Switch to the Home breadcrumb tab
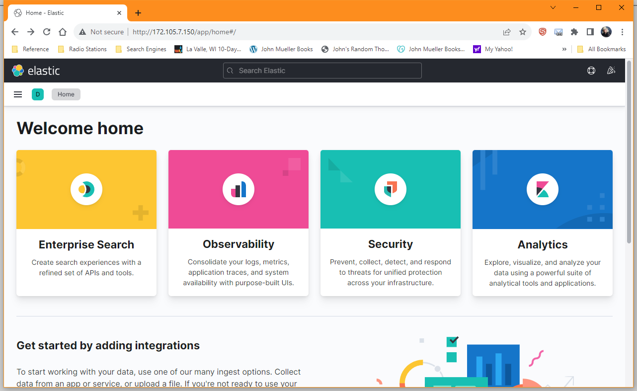Screen dimensions: 637x391 pyautogui.click(x=66, y=94)
